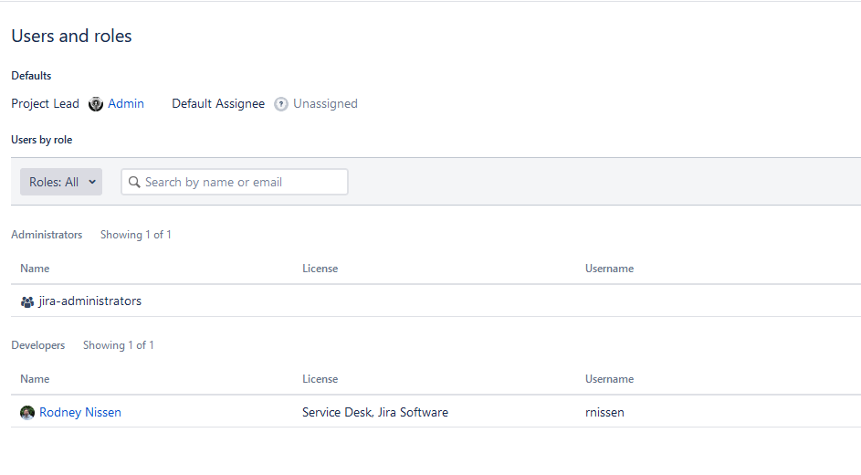The height and width of the screenshot is (475, 861).
Task: Select the Unassigned default assignee text
Action: [325, 104]
